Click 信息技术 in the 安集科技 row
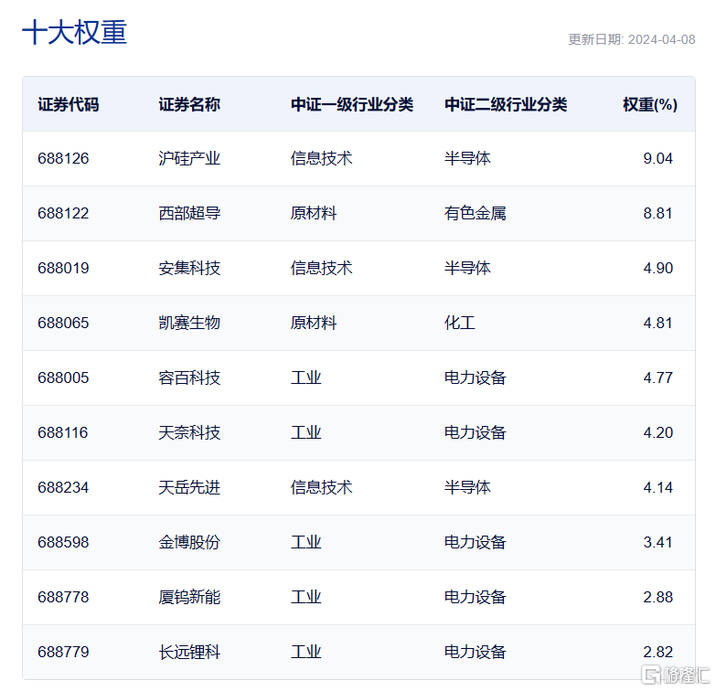716x691 pixels. coord(322,268)
